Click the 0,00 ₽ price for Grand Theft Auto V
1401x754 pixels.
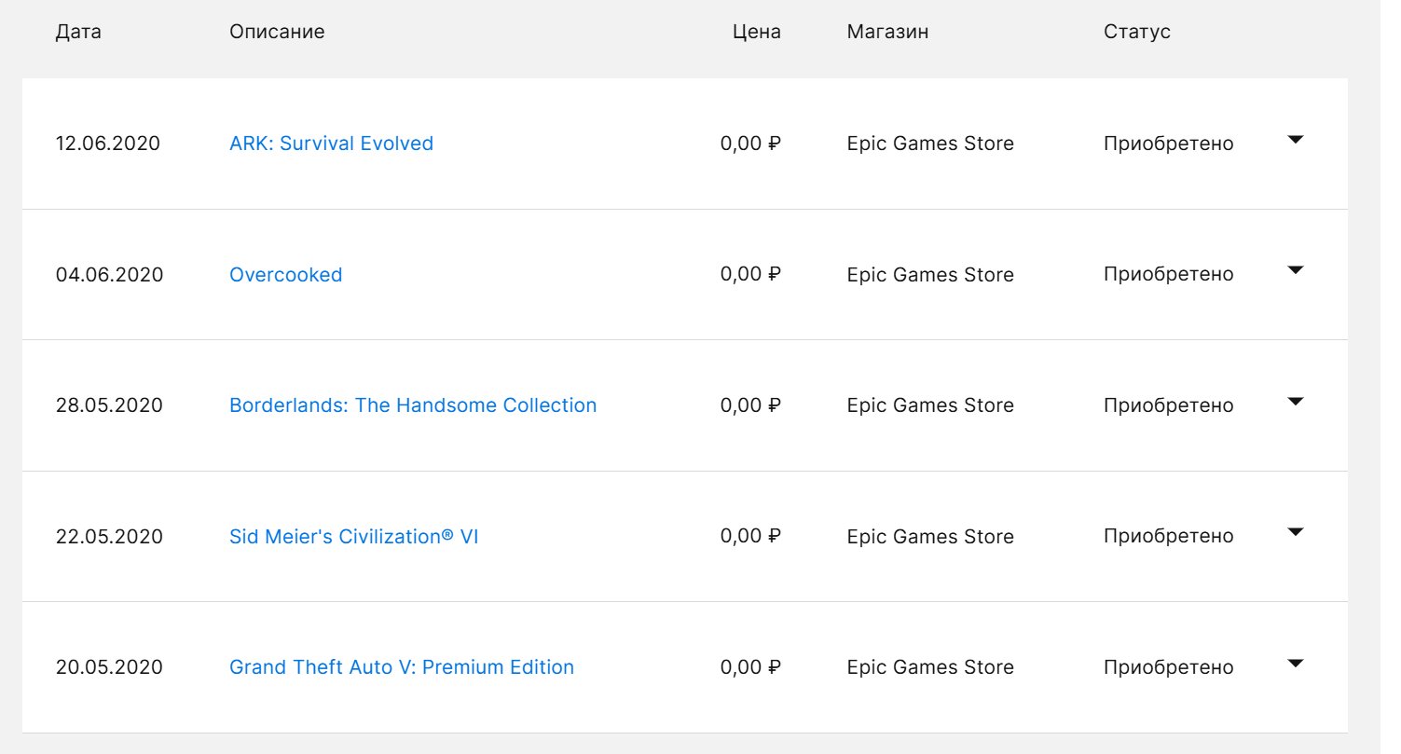(x=750, y=667)
